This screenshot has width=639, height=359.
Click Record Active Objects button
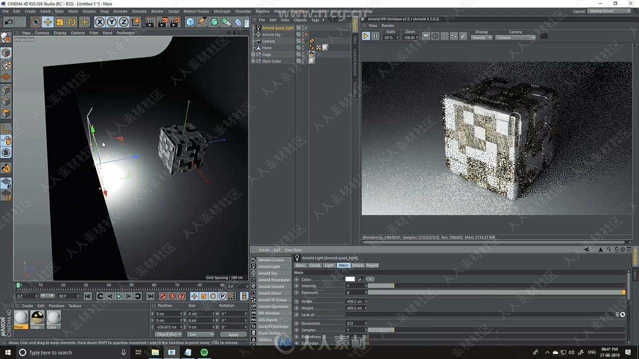(x=163, y=296)
